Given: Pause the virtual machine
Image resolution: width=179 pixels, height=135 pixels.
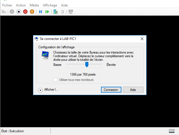Looking at the screenshot, I should pos(41,12).
